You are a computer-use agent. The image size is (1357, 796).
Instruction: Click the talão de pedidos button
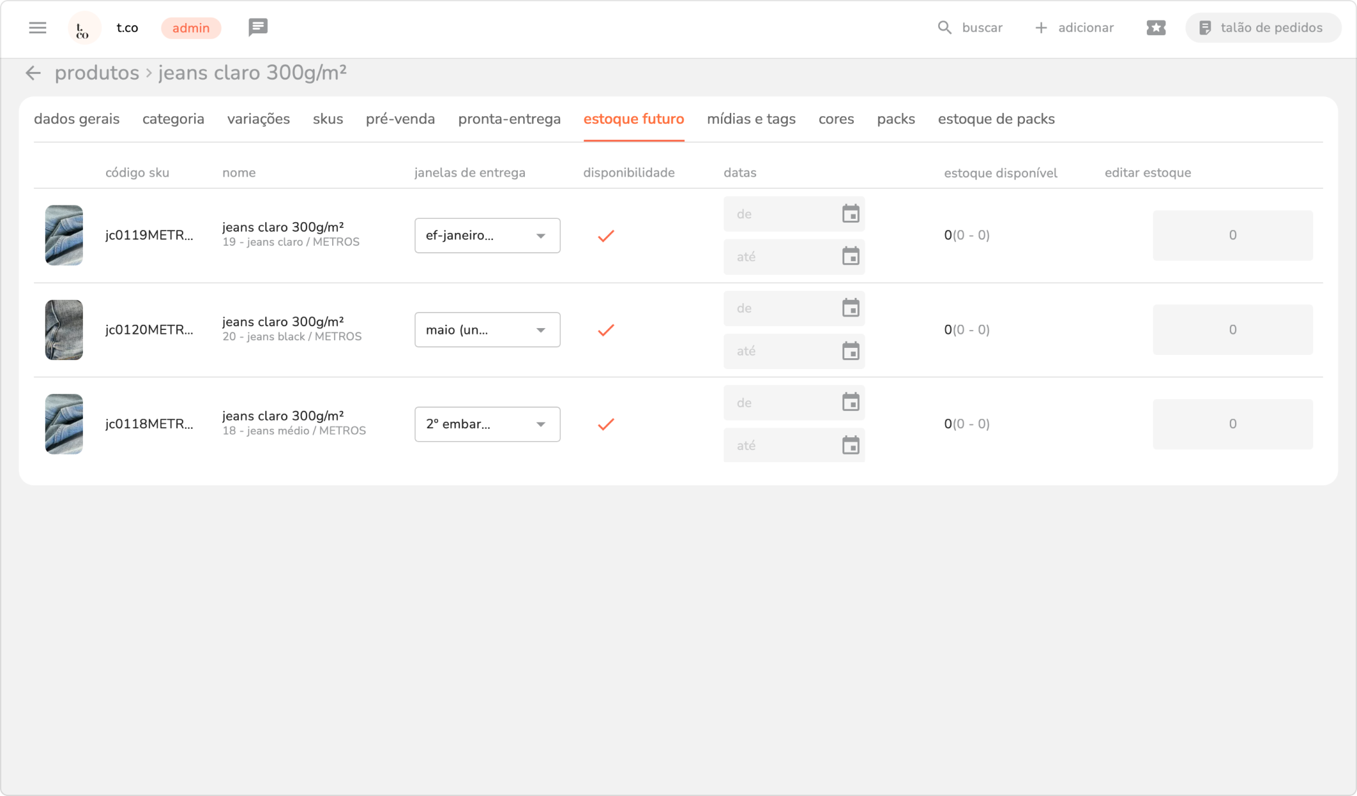point(1263,28)
